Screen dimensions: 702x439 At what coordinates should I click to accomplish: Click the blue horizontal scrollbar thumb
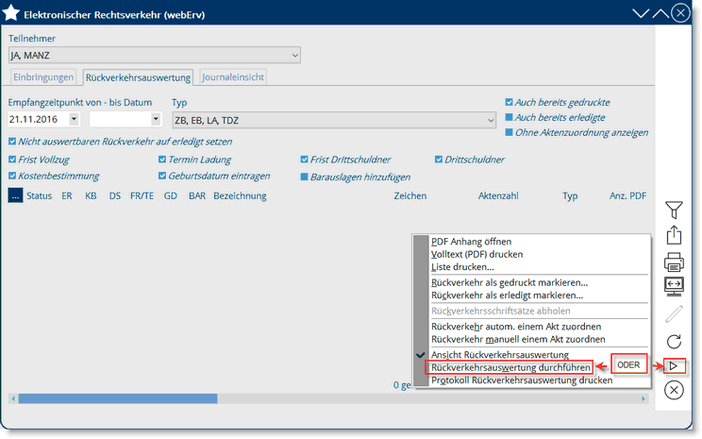click(118, 398)
